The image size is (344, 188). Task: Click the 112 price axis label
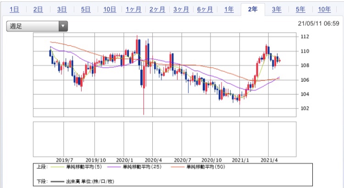(305, 36)
